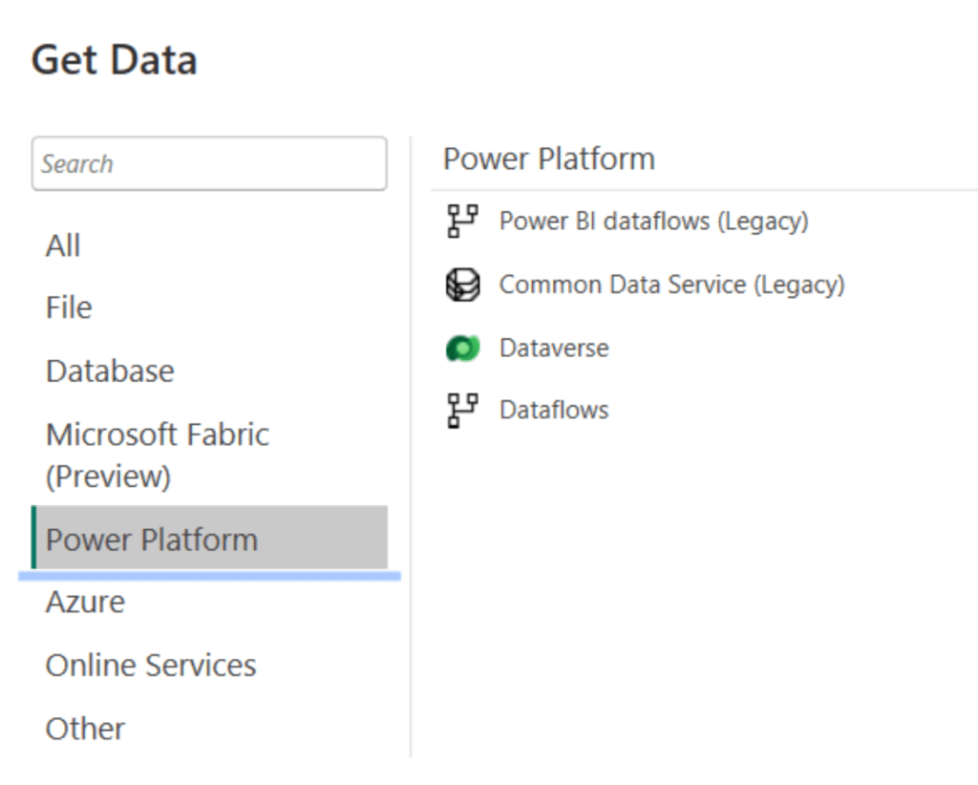The image size is (978, 785).
Task: Click the Dataflows connector icon
Action: pos(463,410)
